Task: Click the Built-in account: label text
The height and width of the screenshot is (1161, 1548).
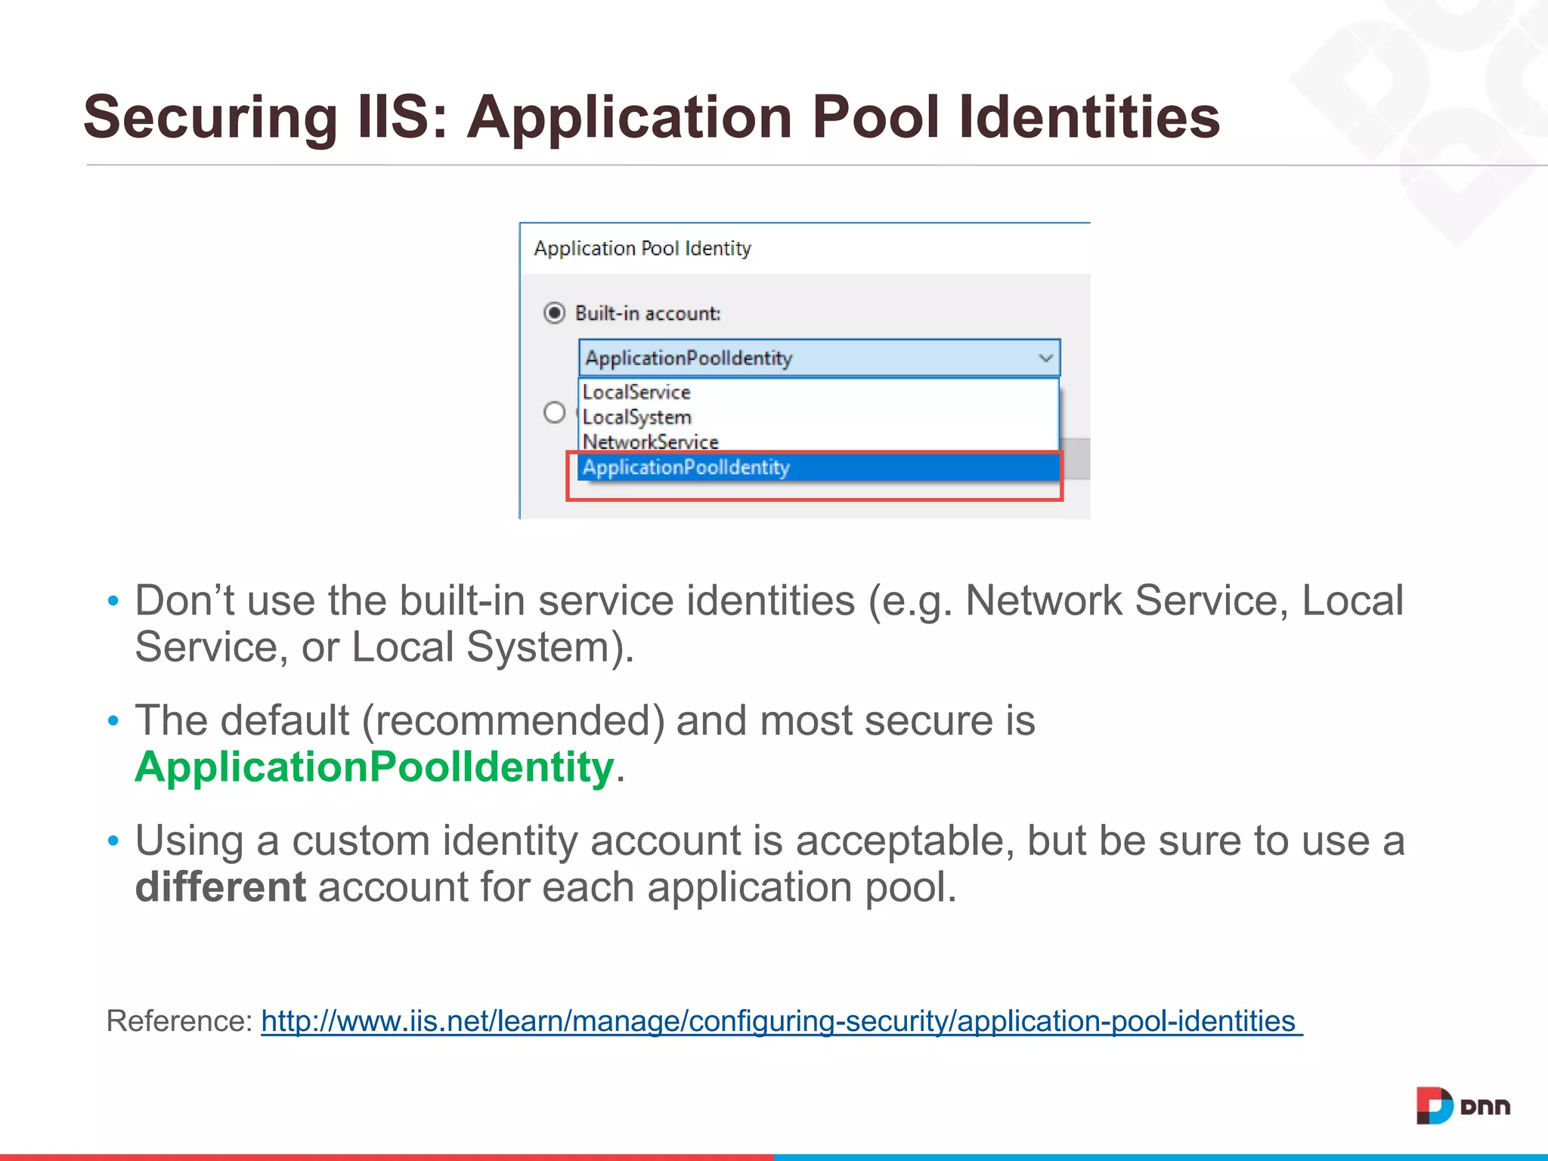Action: coord(648,313)
